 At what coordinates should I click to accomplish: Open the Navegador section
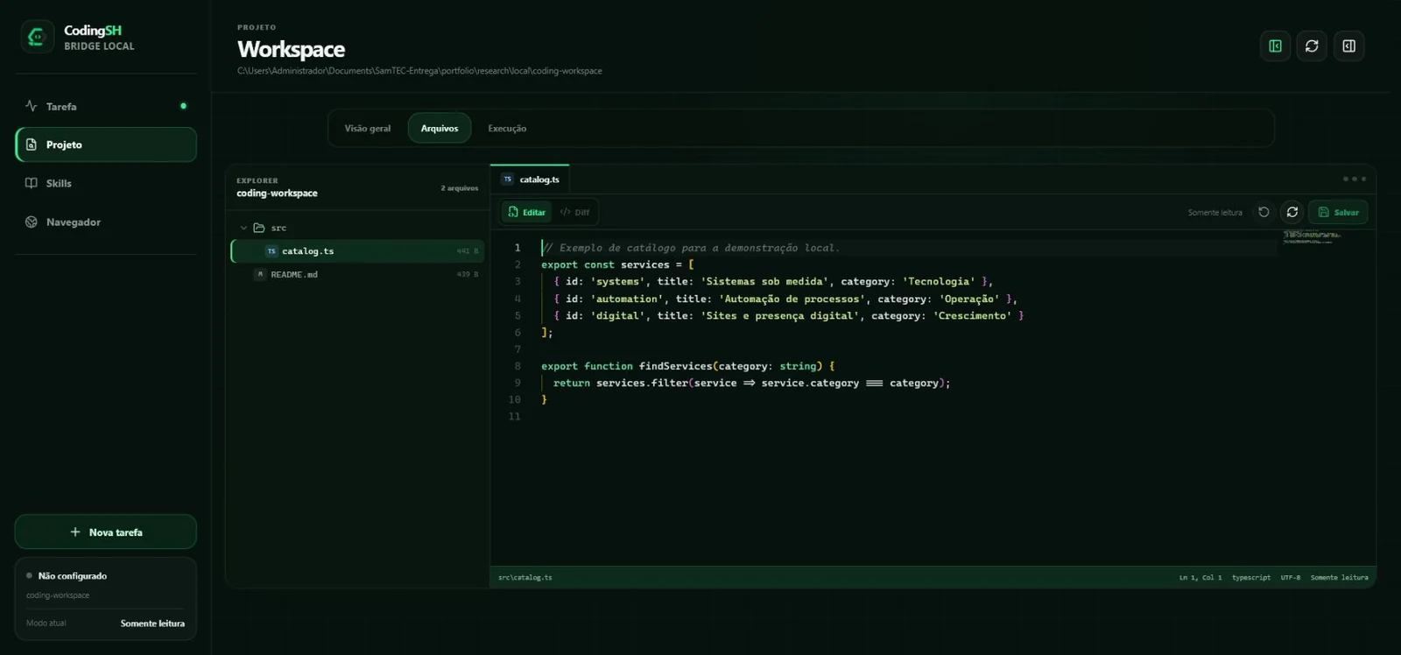[105, 222]
